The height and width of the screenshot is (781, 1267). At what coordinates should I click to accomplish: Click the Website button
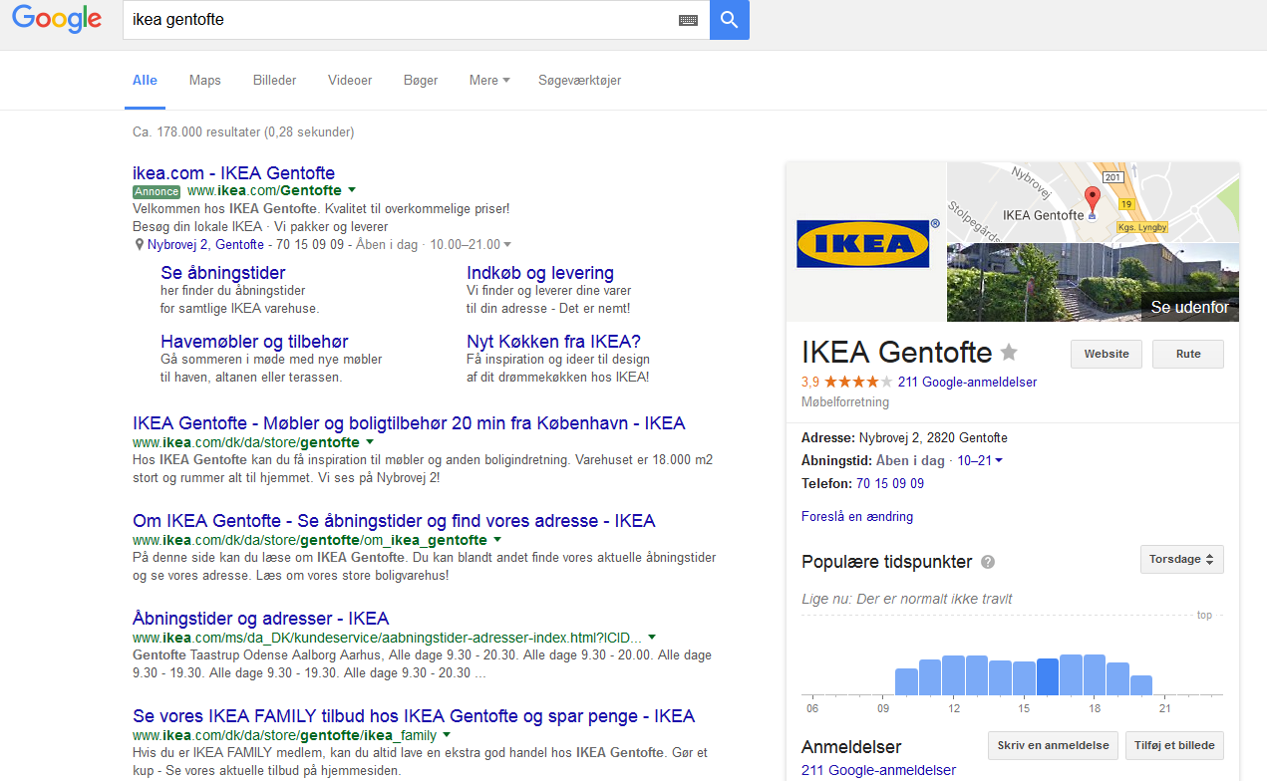pyautogui.click(x=1106, y=354)
